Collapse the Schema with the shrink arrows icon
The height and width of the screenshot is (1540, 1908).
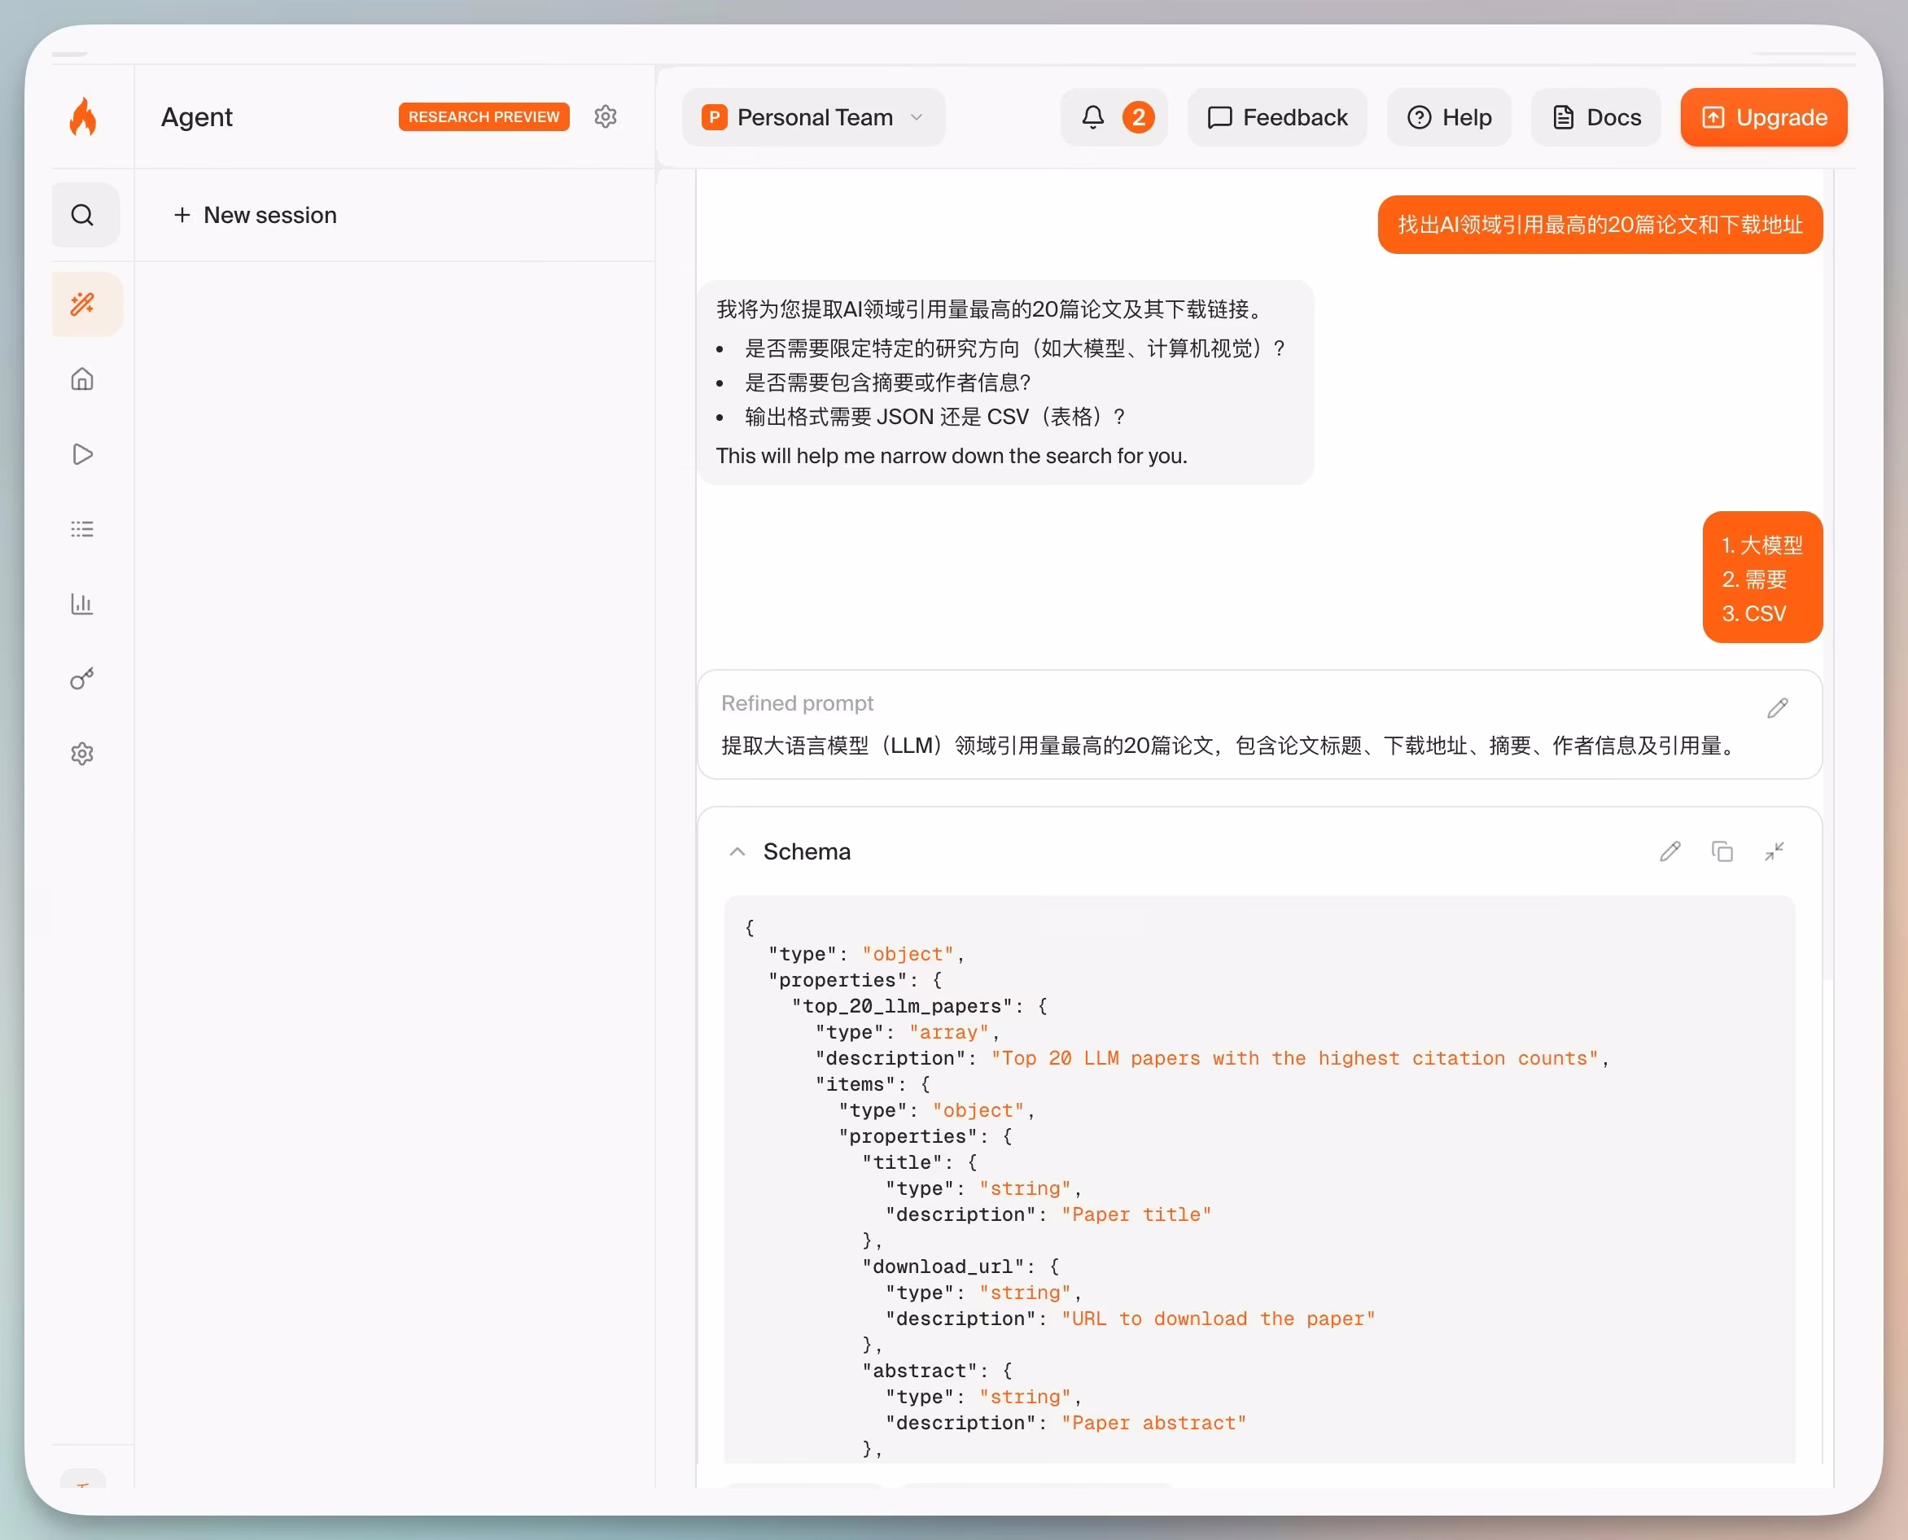(x=1775, y=851)
